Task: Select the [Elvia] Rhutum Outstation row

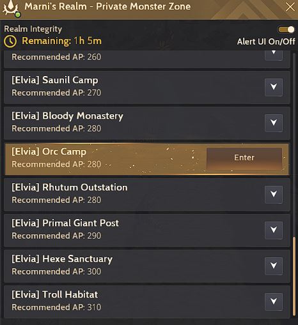Action: pyautogui.click(x=147, y=195)
